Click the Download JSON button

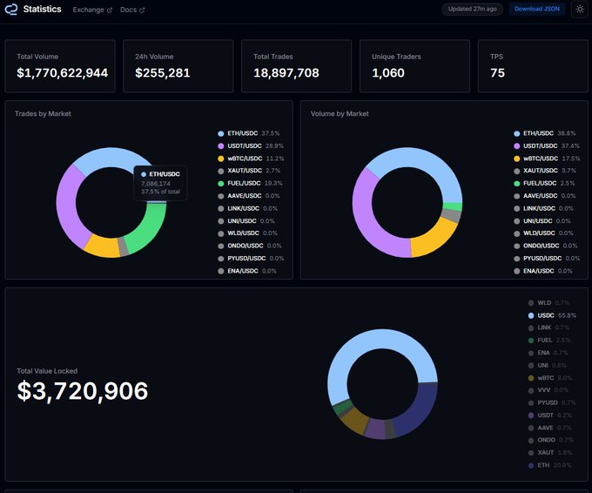pos(537,9)
